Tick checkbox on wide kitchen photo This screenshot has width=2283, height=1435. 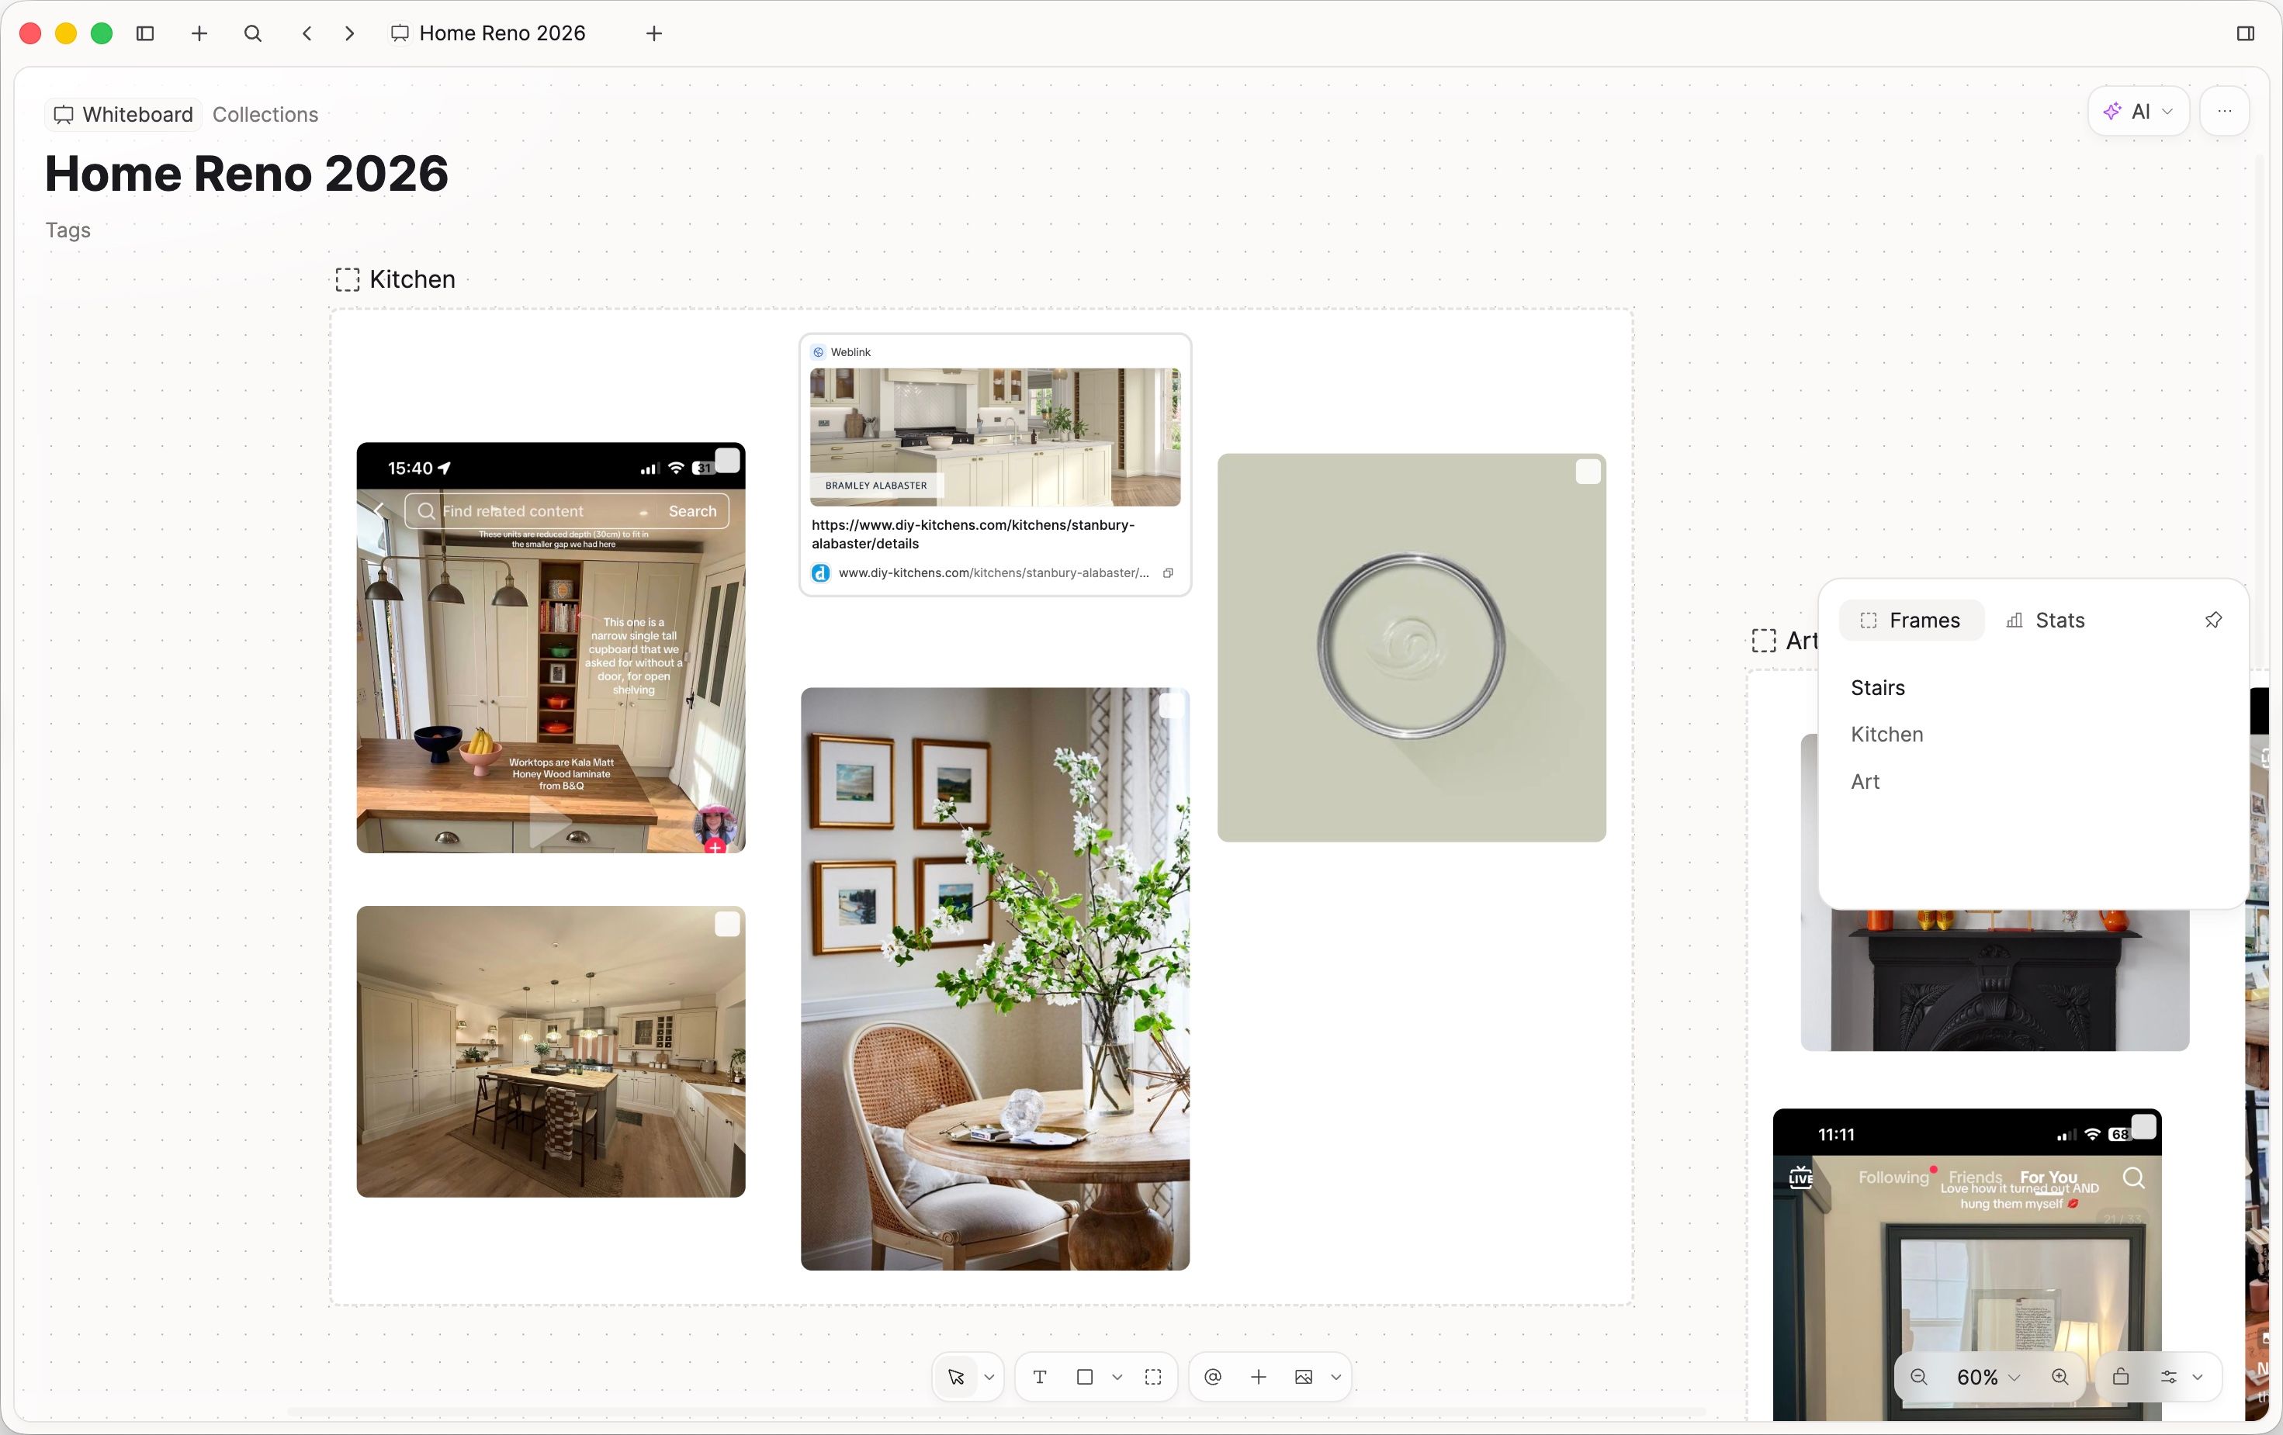tap(727, 924)
